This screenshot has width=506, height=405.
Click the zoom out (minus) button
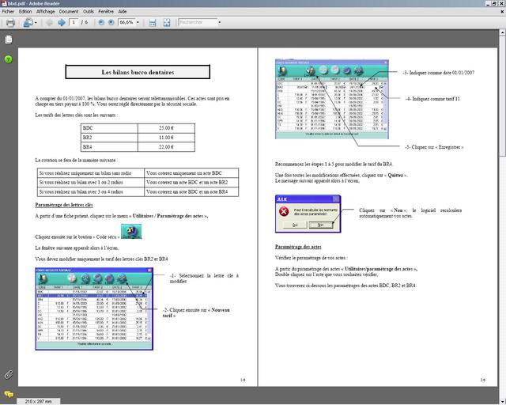(x=101, y=23)
